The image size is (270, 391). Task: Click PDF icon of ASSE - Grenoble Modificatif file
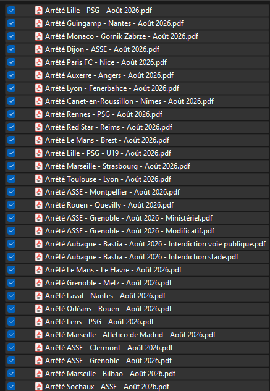coord(38,230)
